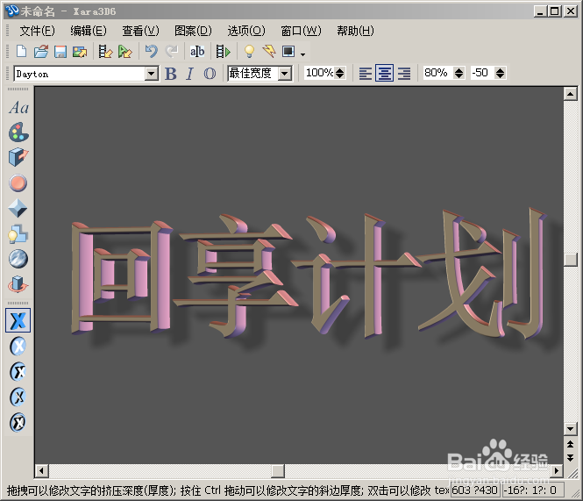583x501 pixels.
Task: Minimize the Xara3D6 window
Action: 540,11
